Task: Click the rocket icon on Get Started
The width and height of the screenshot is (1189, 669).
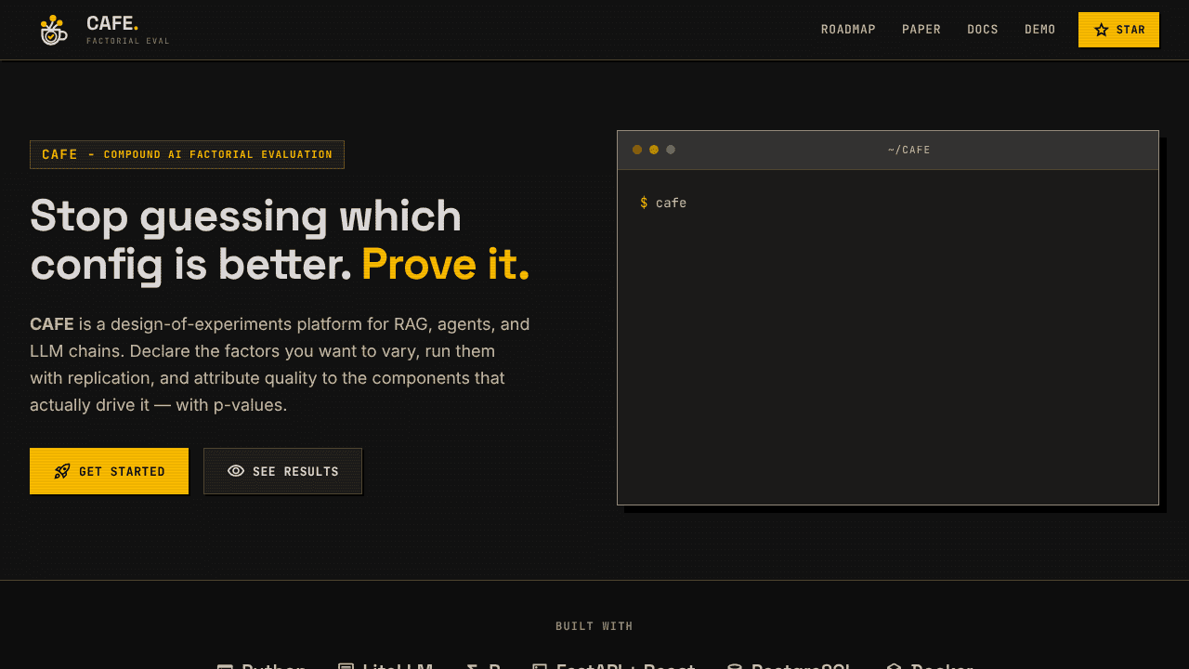Action: click(x=62, y=471)
